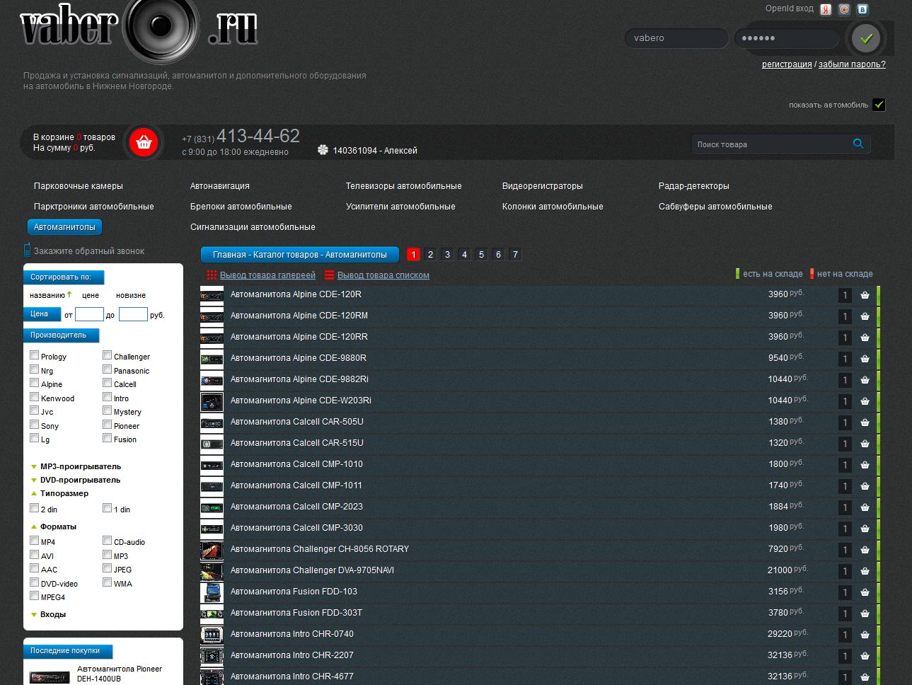Click the VKontakte OpenID login icon
Screen dimensions: 912x685
862,9
